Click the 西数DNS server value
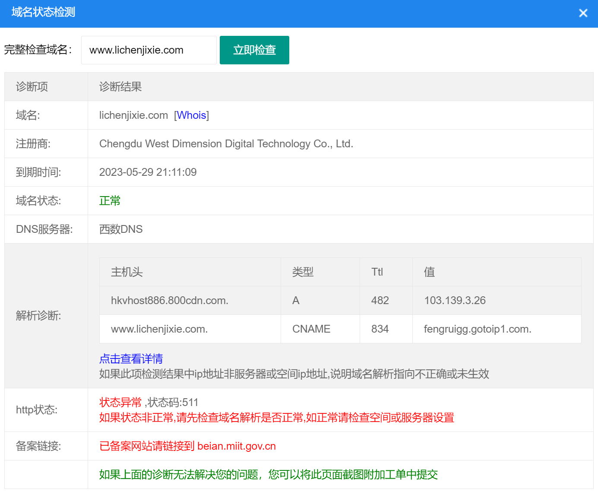 121,229
